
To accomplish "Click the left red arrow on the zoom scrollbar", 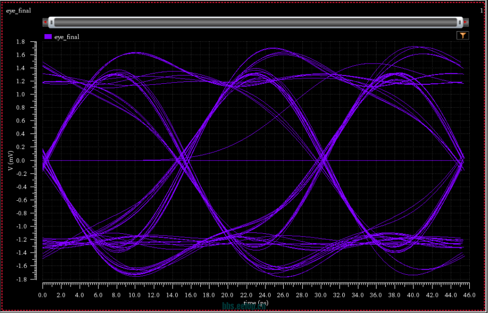I will (46, 22).
